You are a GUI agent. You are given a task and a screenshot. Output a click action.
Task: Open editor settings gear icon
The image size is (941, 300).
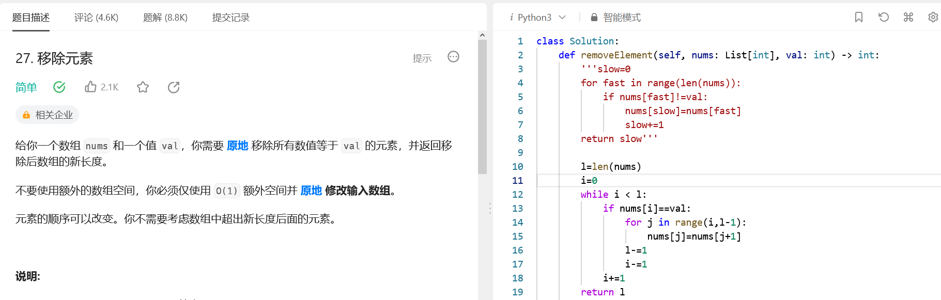(x=933, y=17)
